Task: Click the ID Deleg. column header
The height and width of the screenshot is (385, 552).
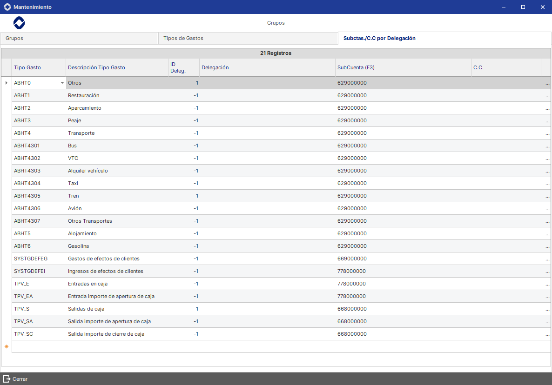Action: coord(184,67)
